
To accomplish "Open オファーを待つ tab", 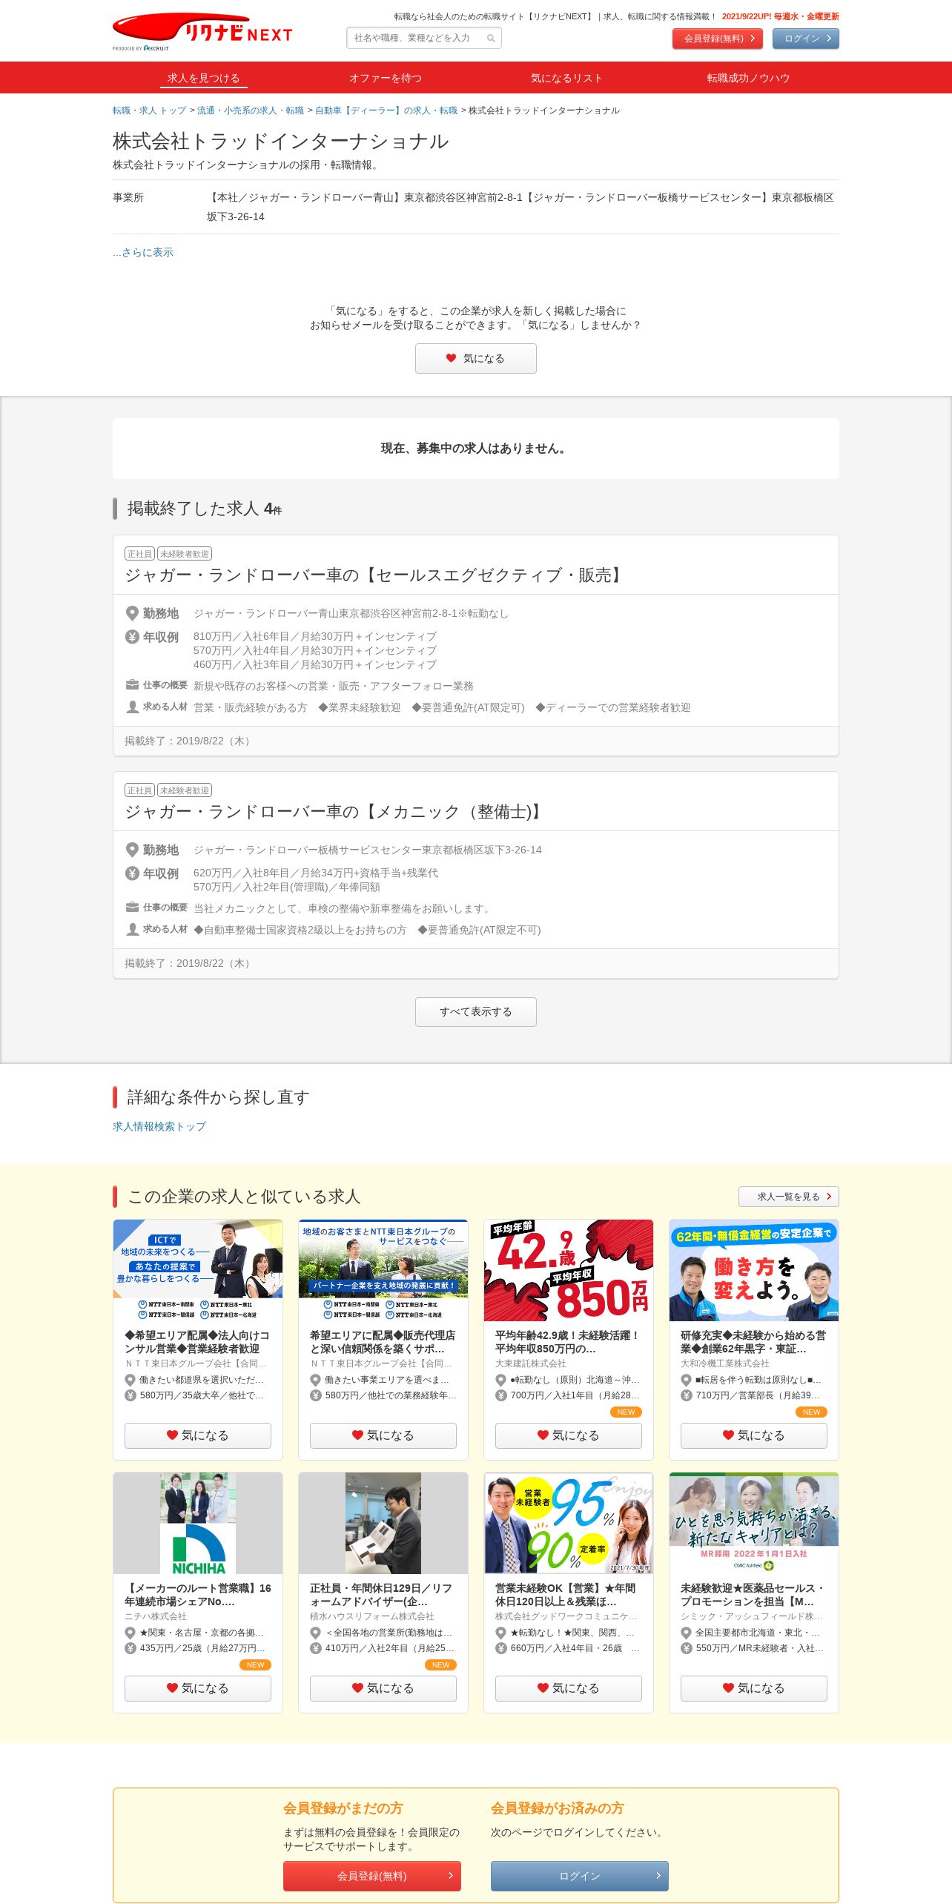I will coord(386,78).
